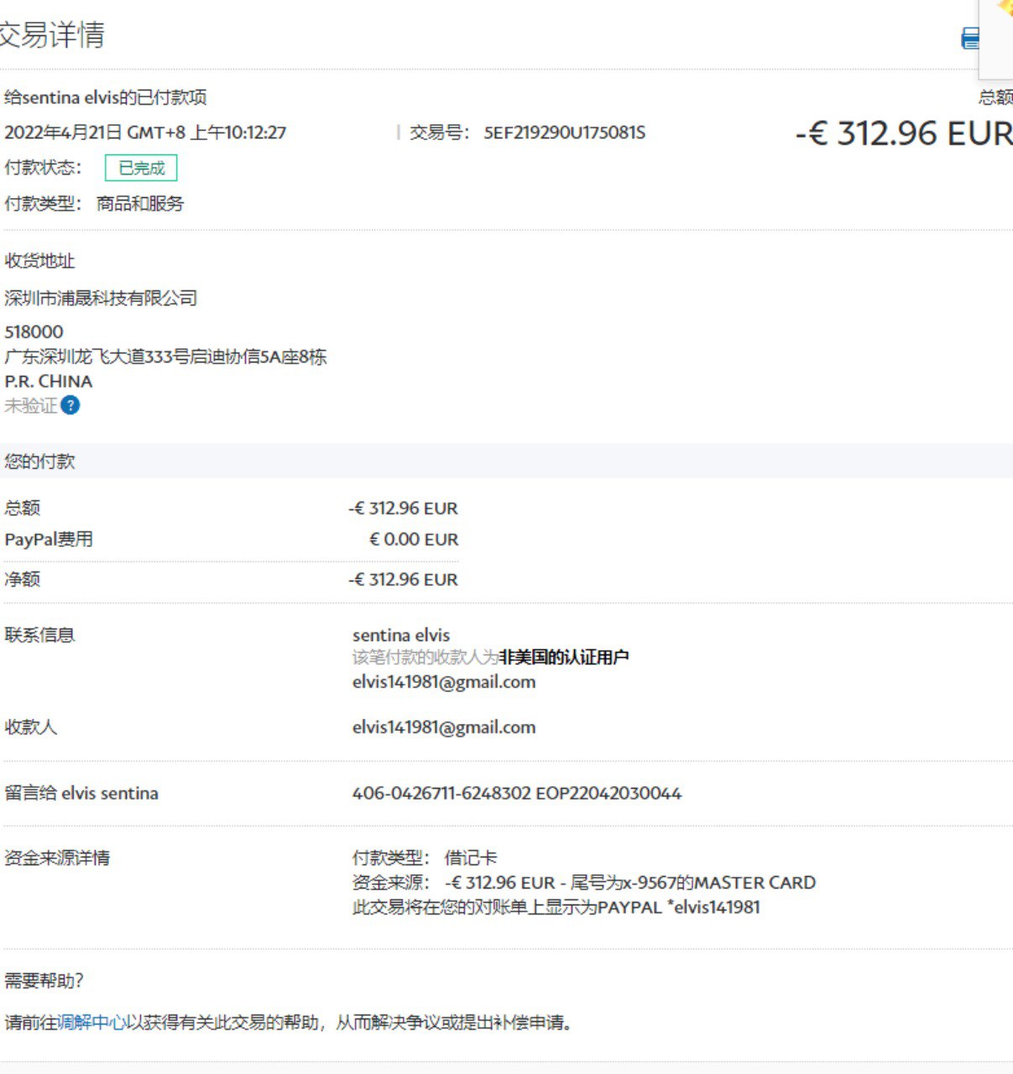
Task: Click the 交易详情 page heading
Action: tap(52, 35)
